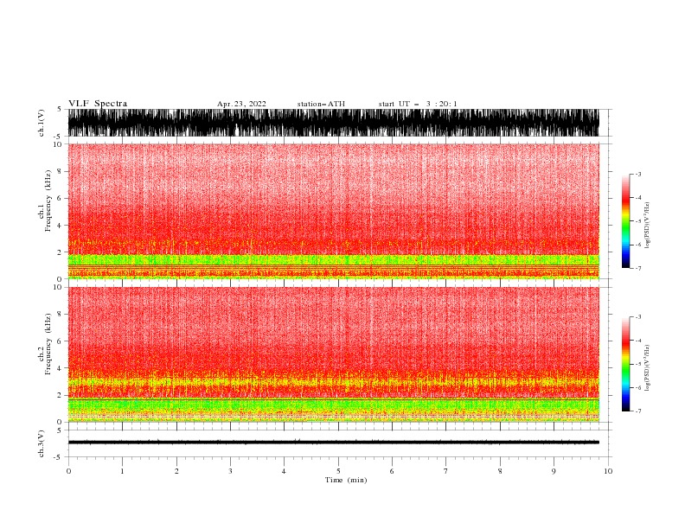The image size is (685, 529).
Task: Click time axis tick label '2'
Action: 176,471
